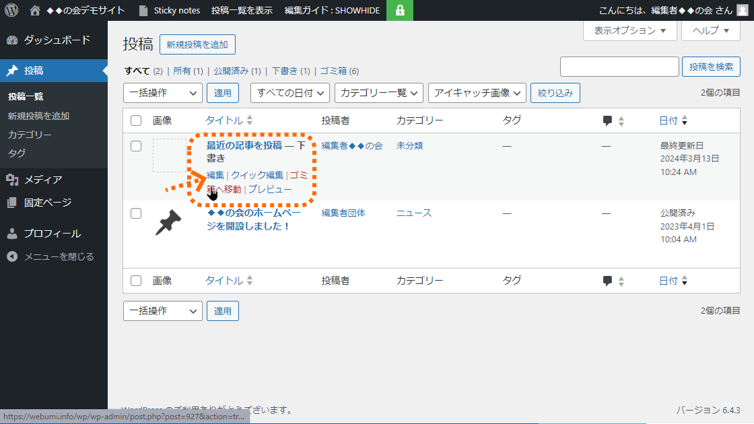Select the checkbox for the ホームページを開設しました post

click(x=136, y=213)
